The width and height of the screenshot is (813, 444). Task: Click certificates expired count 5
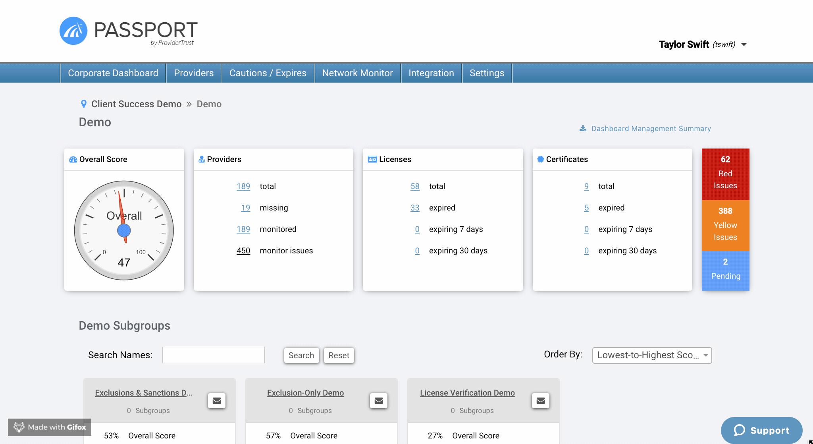[587, 208]
